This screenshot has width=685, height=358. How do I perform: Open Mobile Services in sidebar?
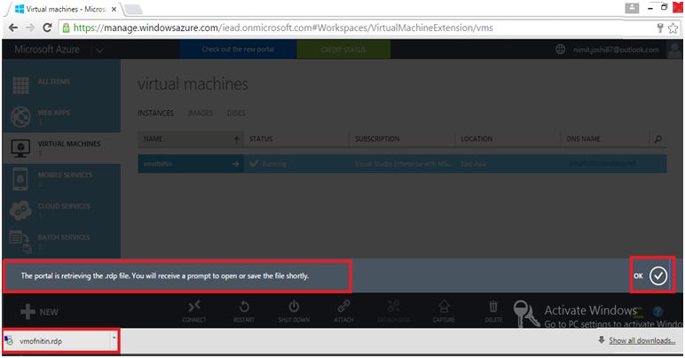coord(61,179)
